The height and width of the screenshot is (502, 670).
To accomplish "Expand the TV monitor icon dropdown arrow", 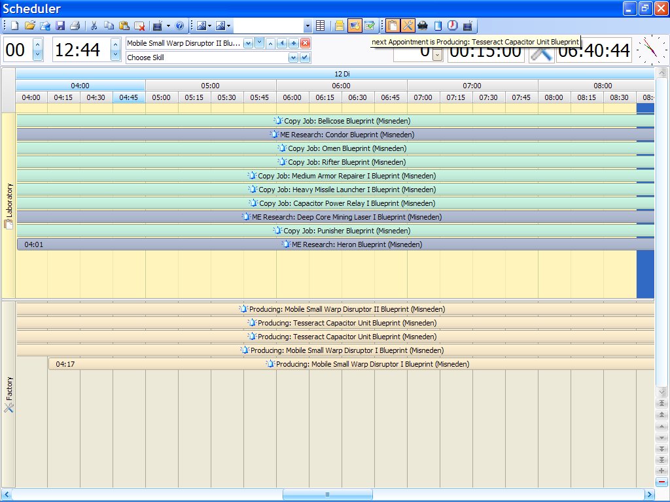I will click(168, 26).
